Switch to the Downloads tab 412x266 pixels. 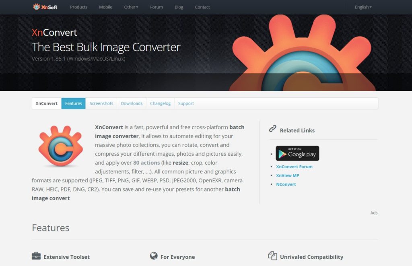click(132, 103)
